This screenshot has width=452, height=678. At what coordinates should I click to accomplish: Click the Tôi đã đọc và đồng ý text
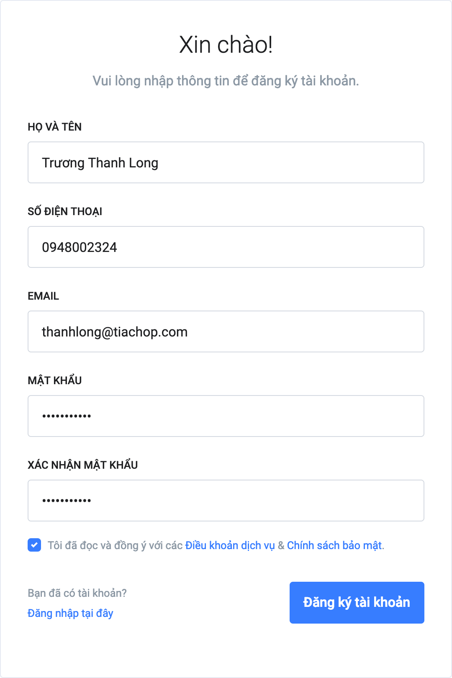point(115,545)
